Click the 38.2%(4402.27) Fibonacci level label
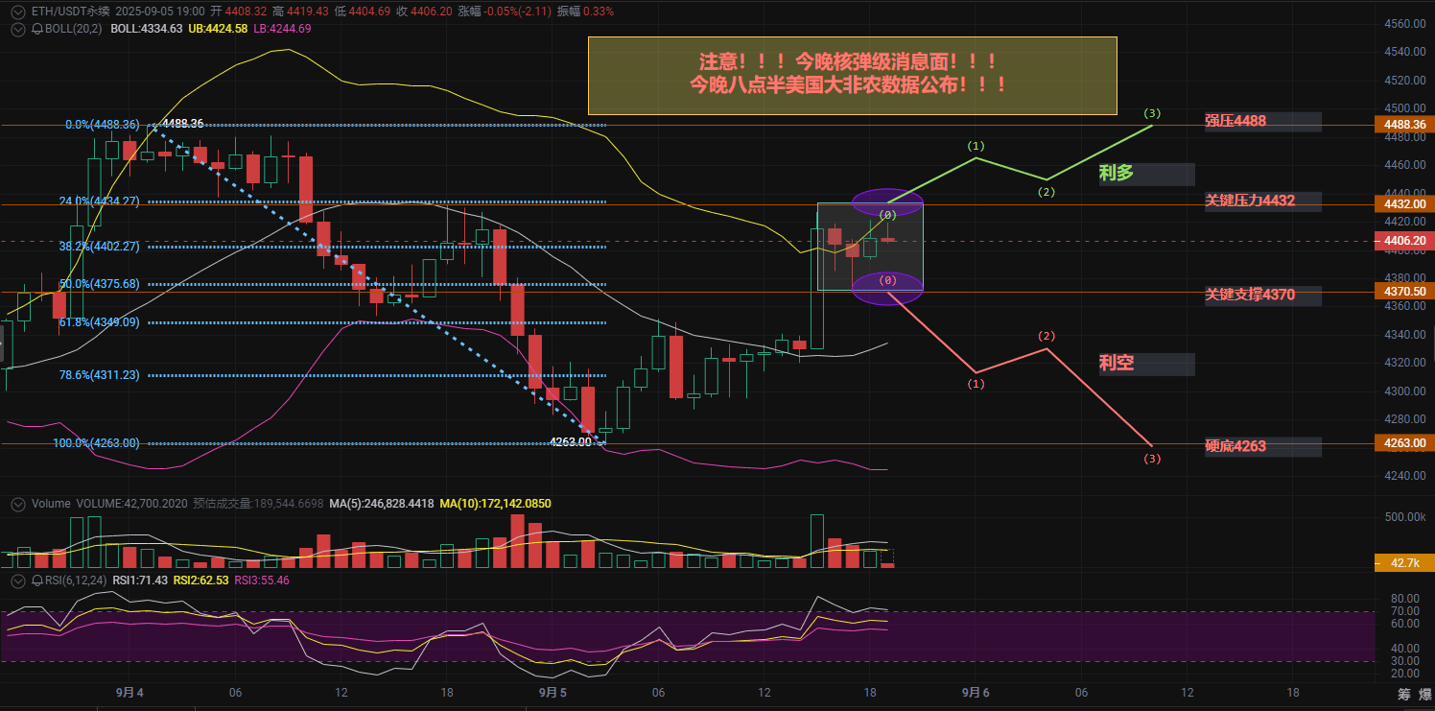The height and width of the screenshot is (711, 1435). (99, 247)
